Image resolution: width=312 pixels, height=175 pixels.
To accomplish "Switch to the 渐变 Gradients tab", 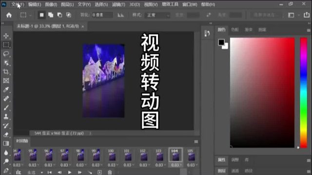I will (x=249, y=30).
